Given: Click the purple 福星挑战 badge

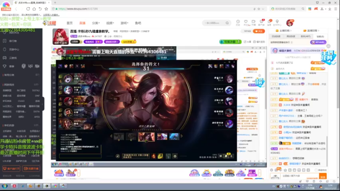Looking at the screenshot, I should click(x=93, y=42).
